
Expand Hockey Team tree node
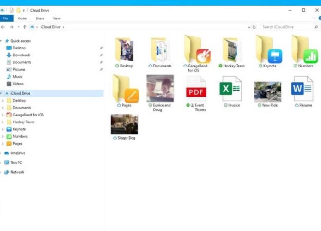tap(3, 122)
